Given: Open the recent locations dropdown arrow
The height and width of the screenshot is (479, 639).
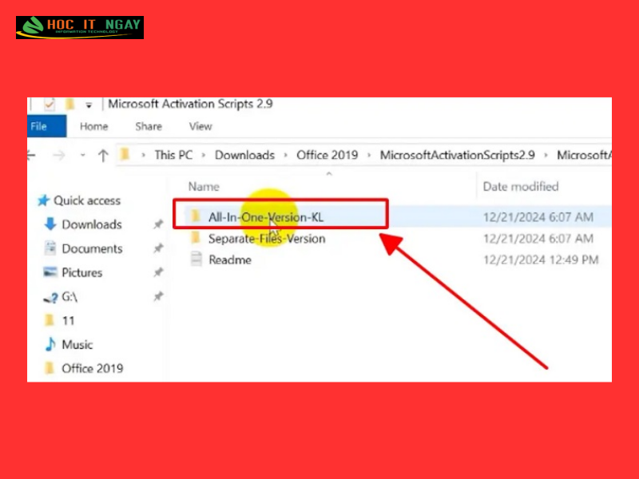Looking at the screenshot, I should pos(83,155).
